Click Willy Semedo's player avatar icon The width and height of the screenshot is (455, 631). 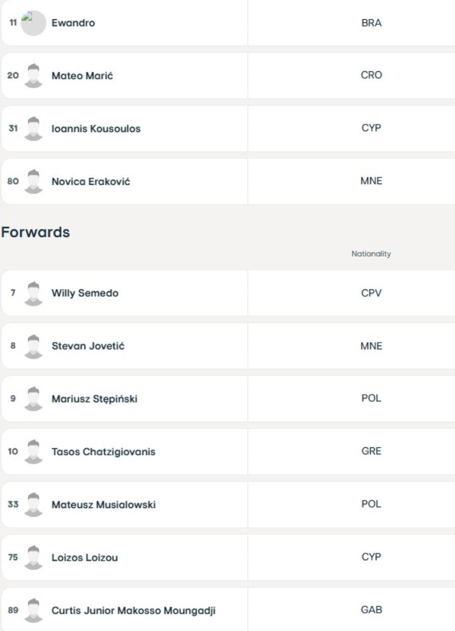click(33, 293)
